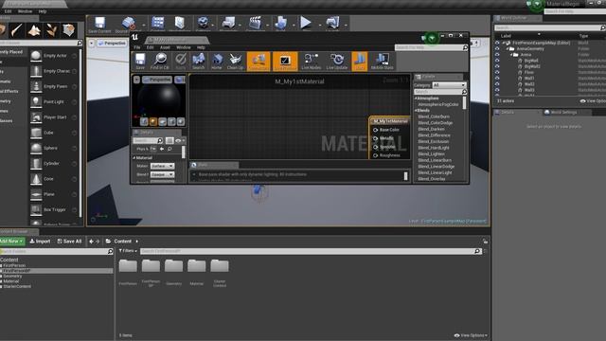606x341 pixels.
Task: Save the material in the Material Editor
Action: pyautogui.click(x=140, y=62)
